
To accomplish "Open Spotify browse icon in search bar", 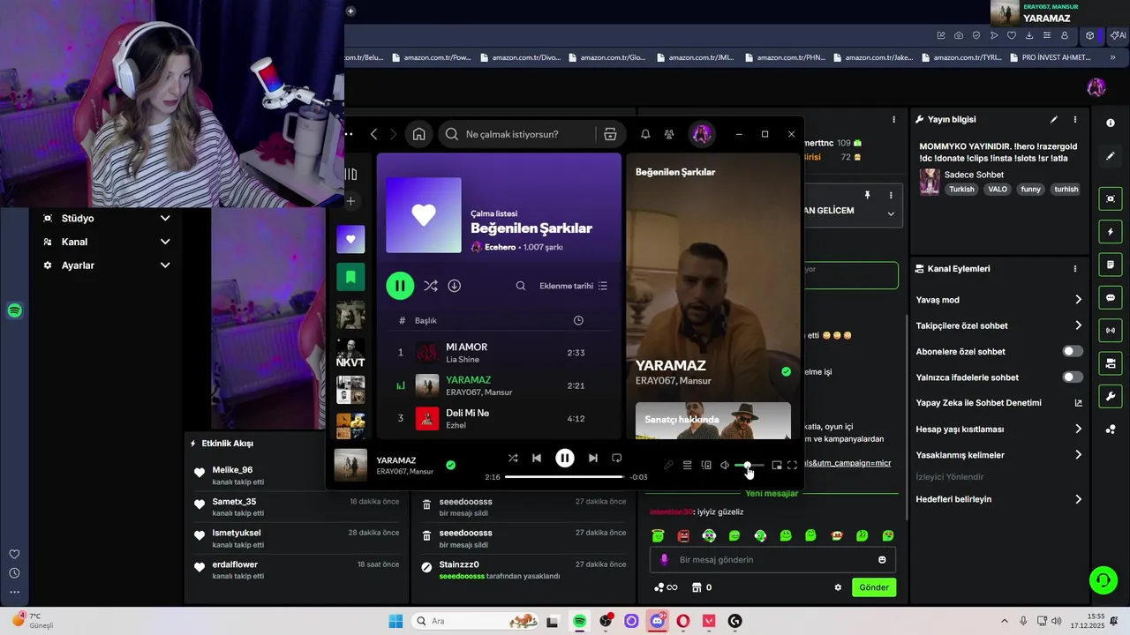I will coord(610,134).
